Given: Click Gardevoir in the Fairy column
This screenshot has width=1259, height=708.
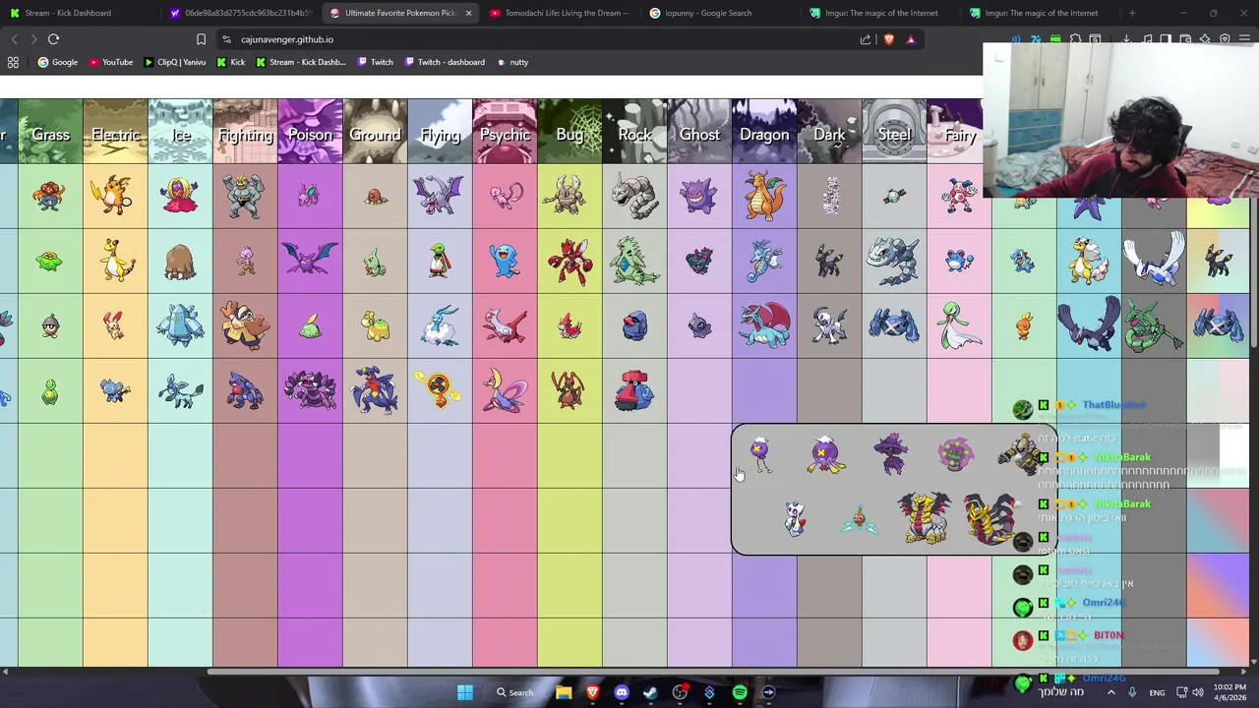Looking at the screenshot, I should point(959,325).
